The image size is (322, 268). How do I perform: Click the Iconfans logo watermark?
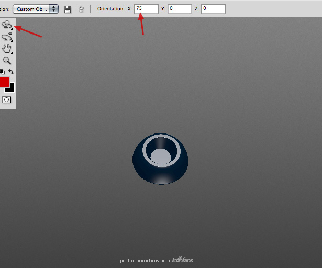pos(182,260)
